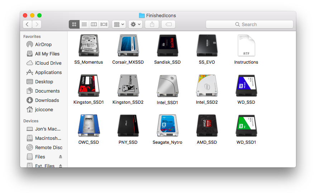Open Desktop in the sidebar
Image resolution: width=316 pixels, height=196 pixels.
[43, 82]
